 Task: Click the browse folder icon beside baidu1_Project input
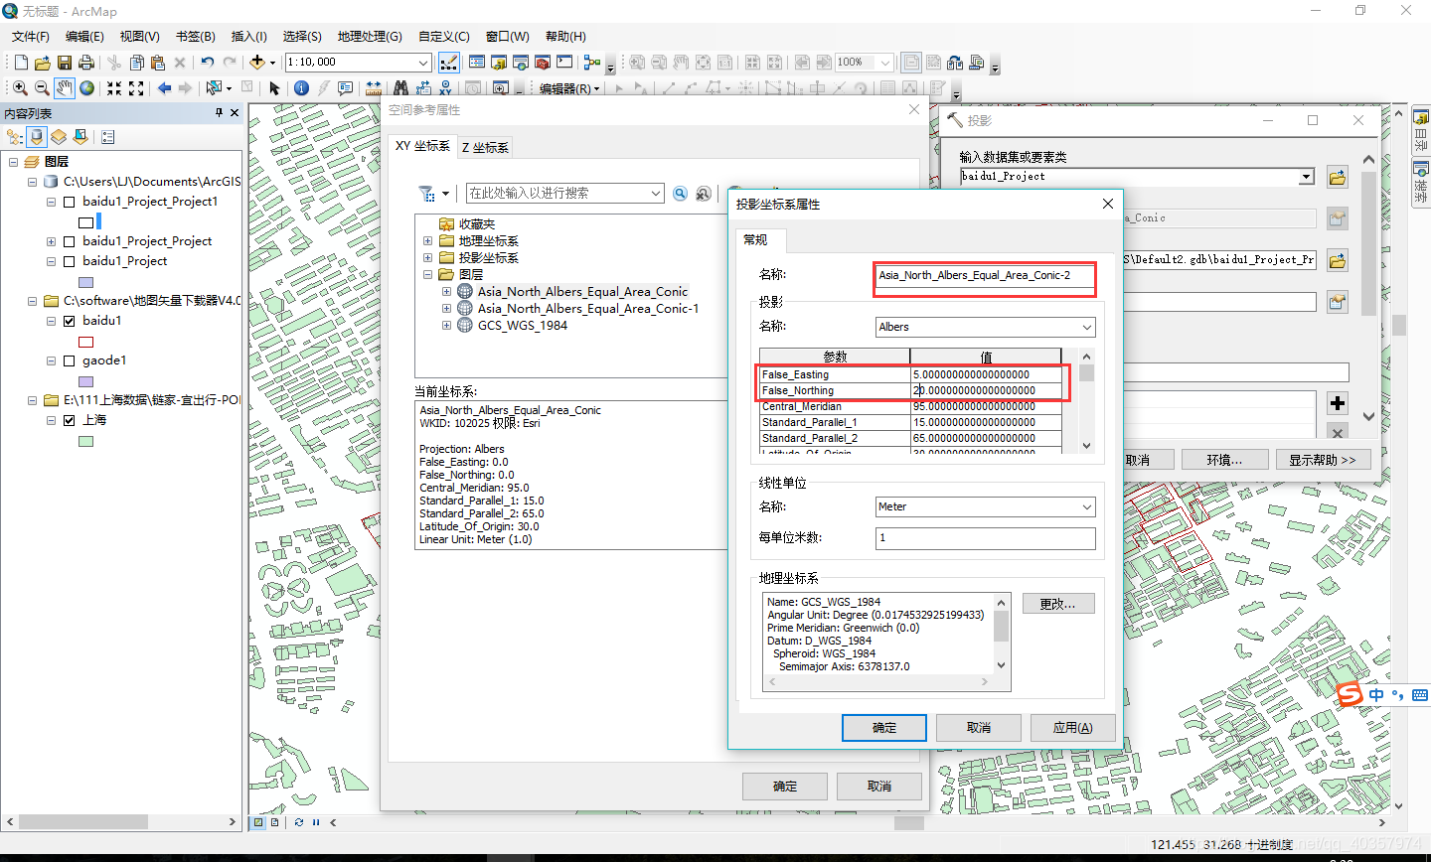(x=1338, y=178)
